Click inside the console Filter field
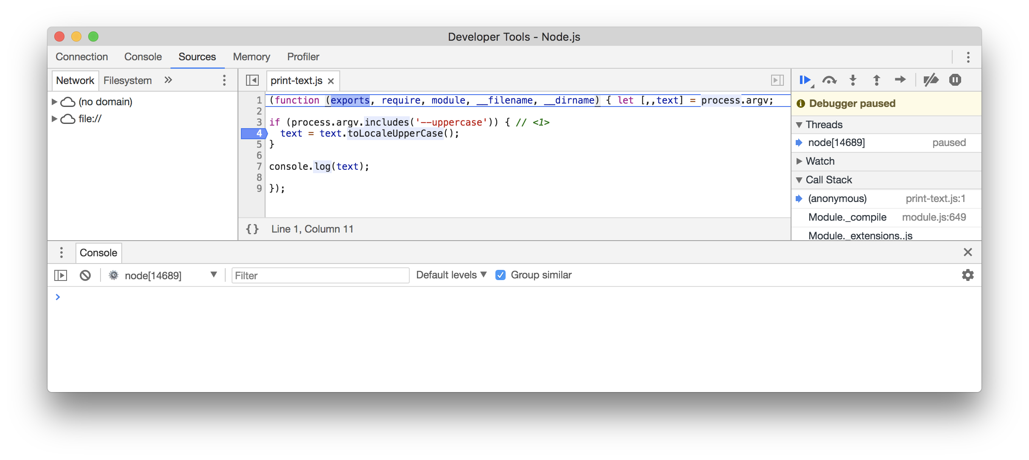This screenshot has width=1029, height=460. (x=320, y=275)
